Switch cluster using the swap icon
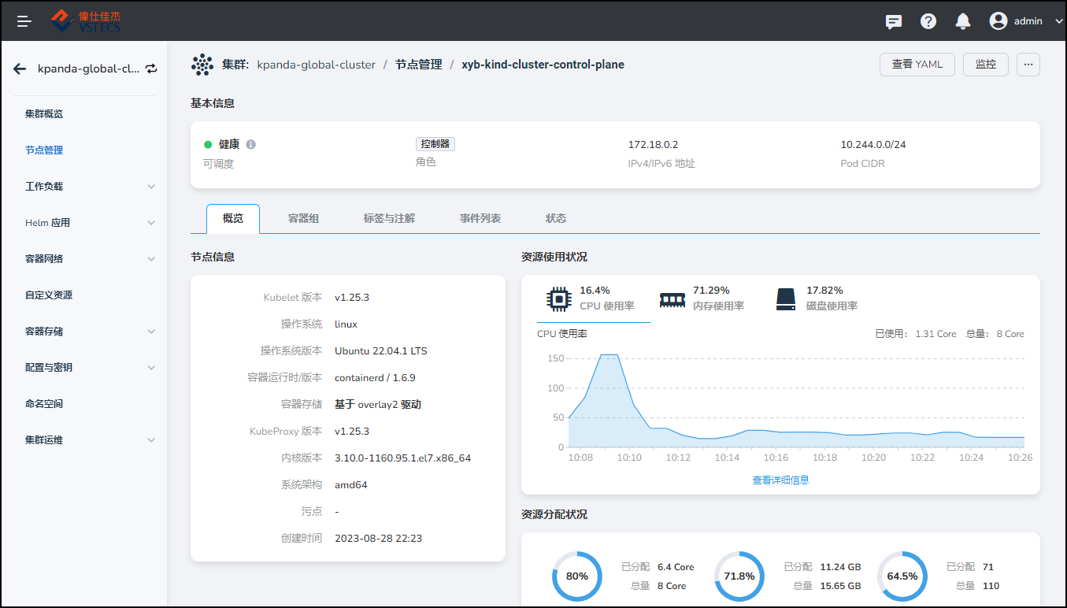 pyautogui.click(x=151, y=69)
